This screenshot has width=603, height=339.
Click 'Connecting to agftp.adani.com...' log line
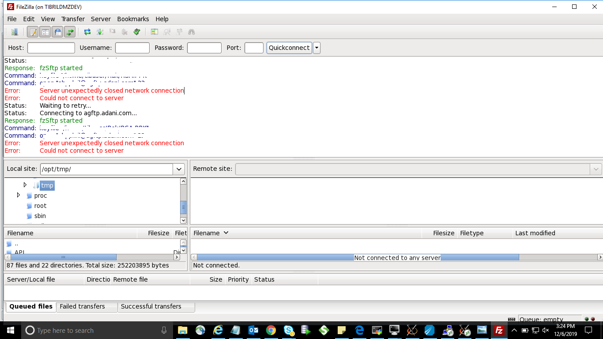(x=88, y=113)
